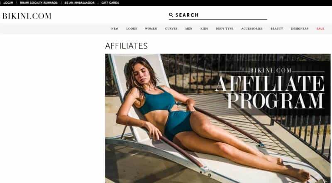Open the Kids category
The image size is (332, 183).
tap(204, 29)
